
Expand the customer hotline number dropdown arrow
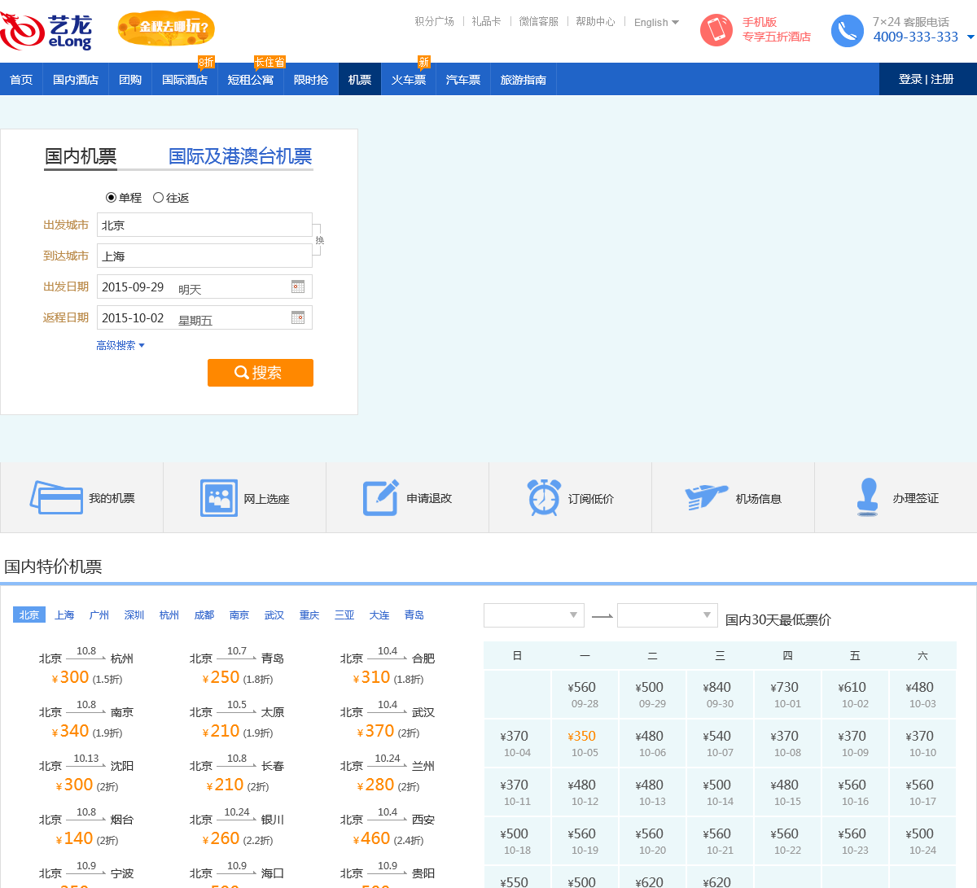click(970, 37)
